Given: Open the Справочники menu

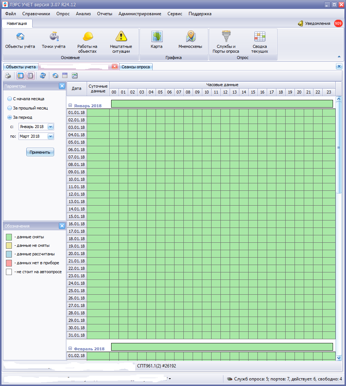Looking at the screenshot, I should (x=36, y=14).
